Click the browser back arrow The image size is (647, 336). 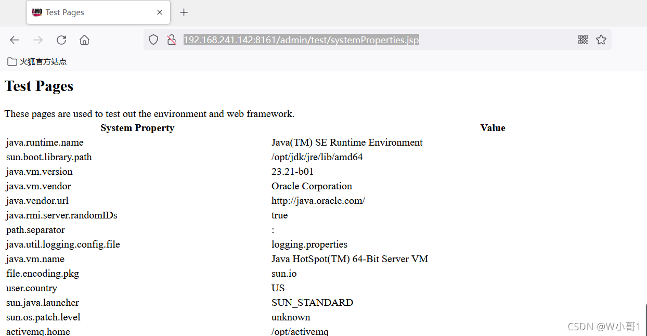(15, 40)
